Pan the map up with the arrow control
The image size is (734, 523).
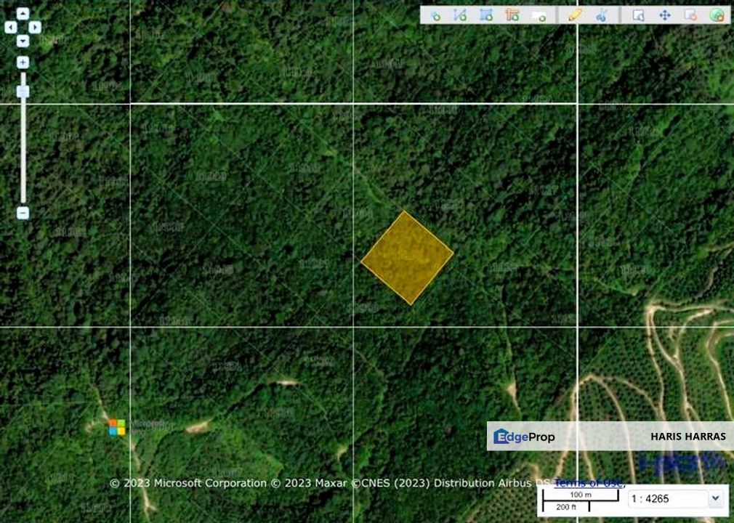(23, 12)
